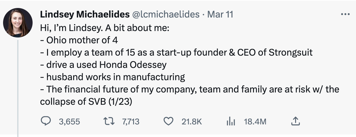Open the three-dot more options menu

[346, 14]
